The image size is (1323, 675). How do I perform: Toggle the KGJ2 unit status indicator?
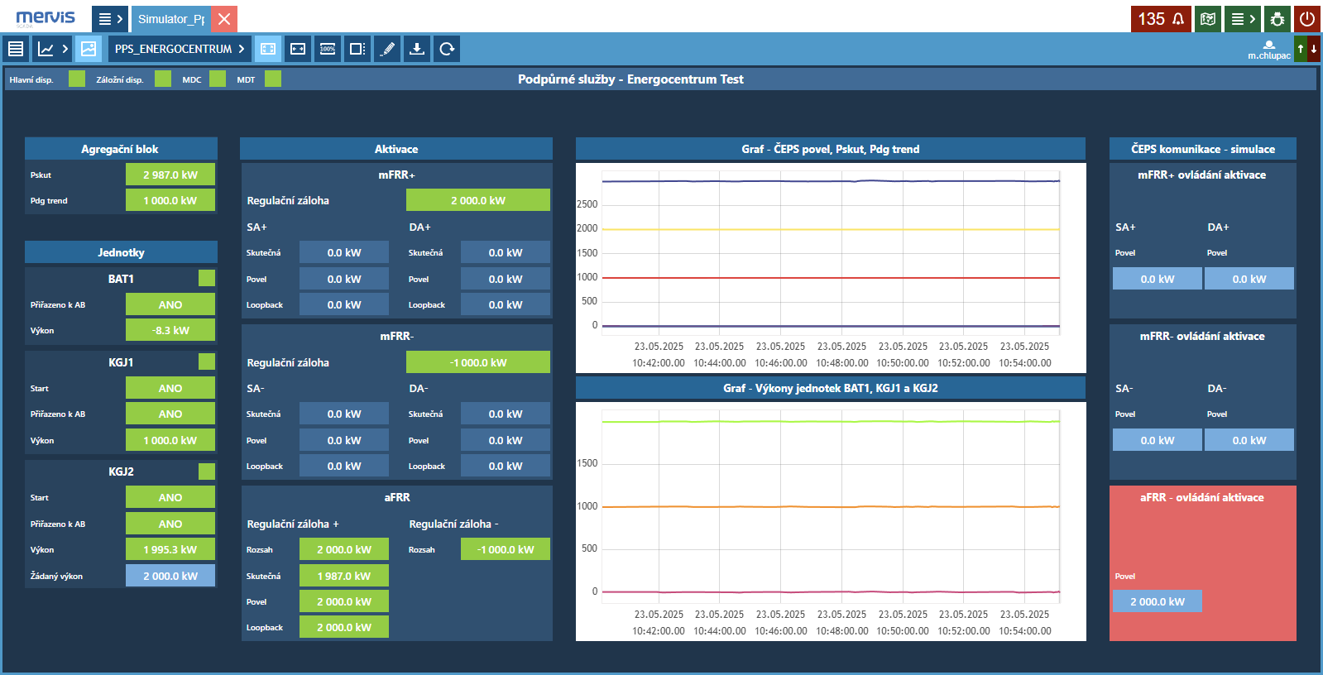coord(207,472)
